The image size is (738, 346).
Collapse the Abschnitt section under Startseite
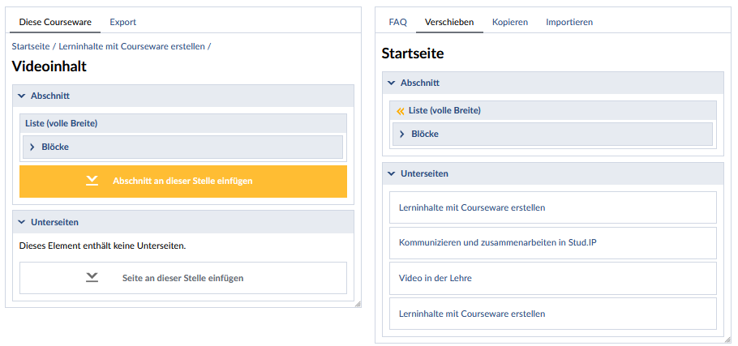[x=392, y=83]
